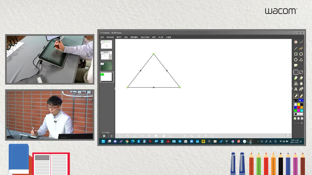Open the 저장/인쇄 menu
This screenshot has height=175, width=312.
[110, 37]
